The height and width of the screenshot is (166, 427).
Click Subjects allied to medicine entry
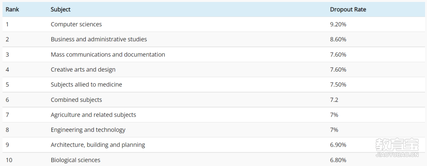86,85
